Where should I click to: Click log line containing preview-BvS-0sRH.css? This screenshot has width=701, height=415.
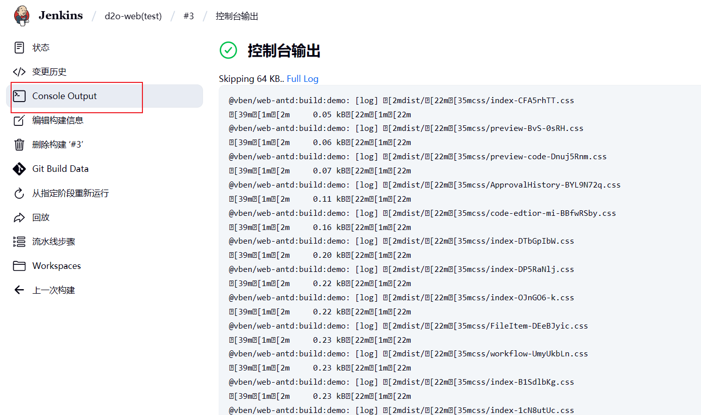point(406,128)
